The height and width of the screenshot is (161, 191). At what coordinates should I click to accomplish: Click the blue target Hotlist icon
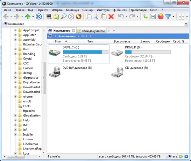tap(38, 16)
